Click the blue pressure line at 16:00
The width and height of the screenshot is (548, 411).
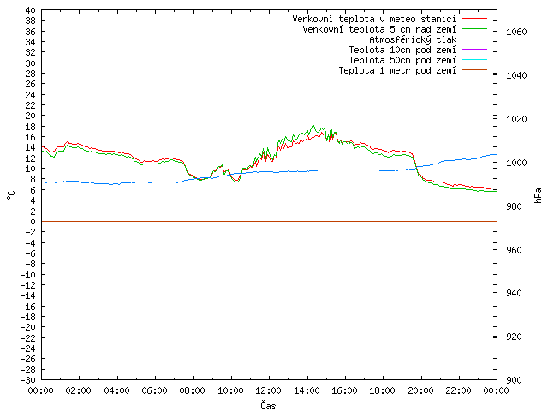pos(345,170)
